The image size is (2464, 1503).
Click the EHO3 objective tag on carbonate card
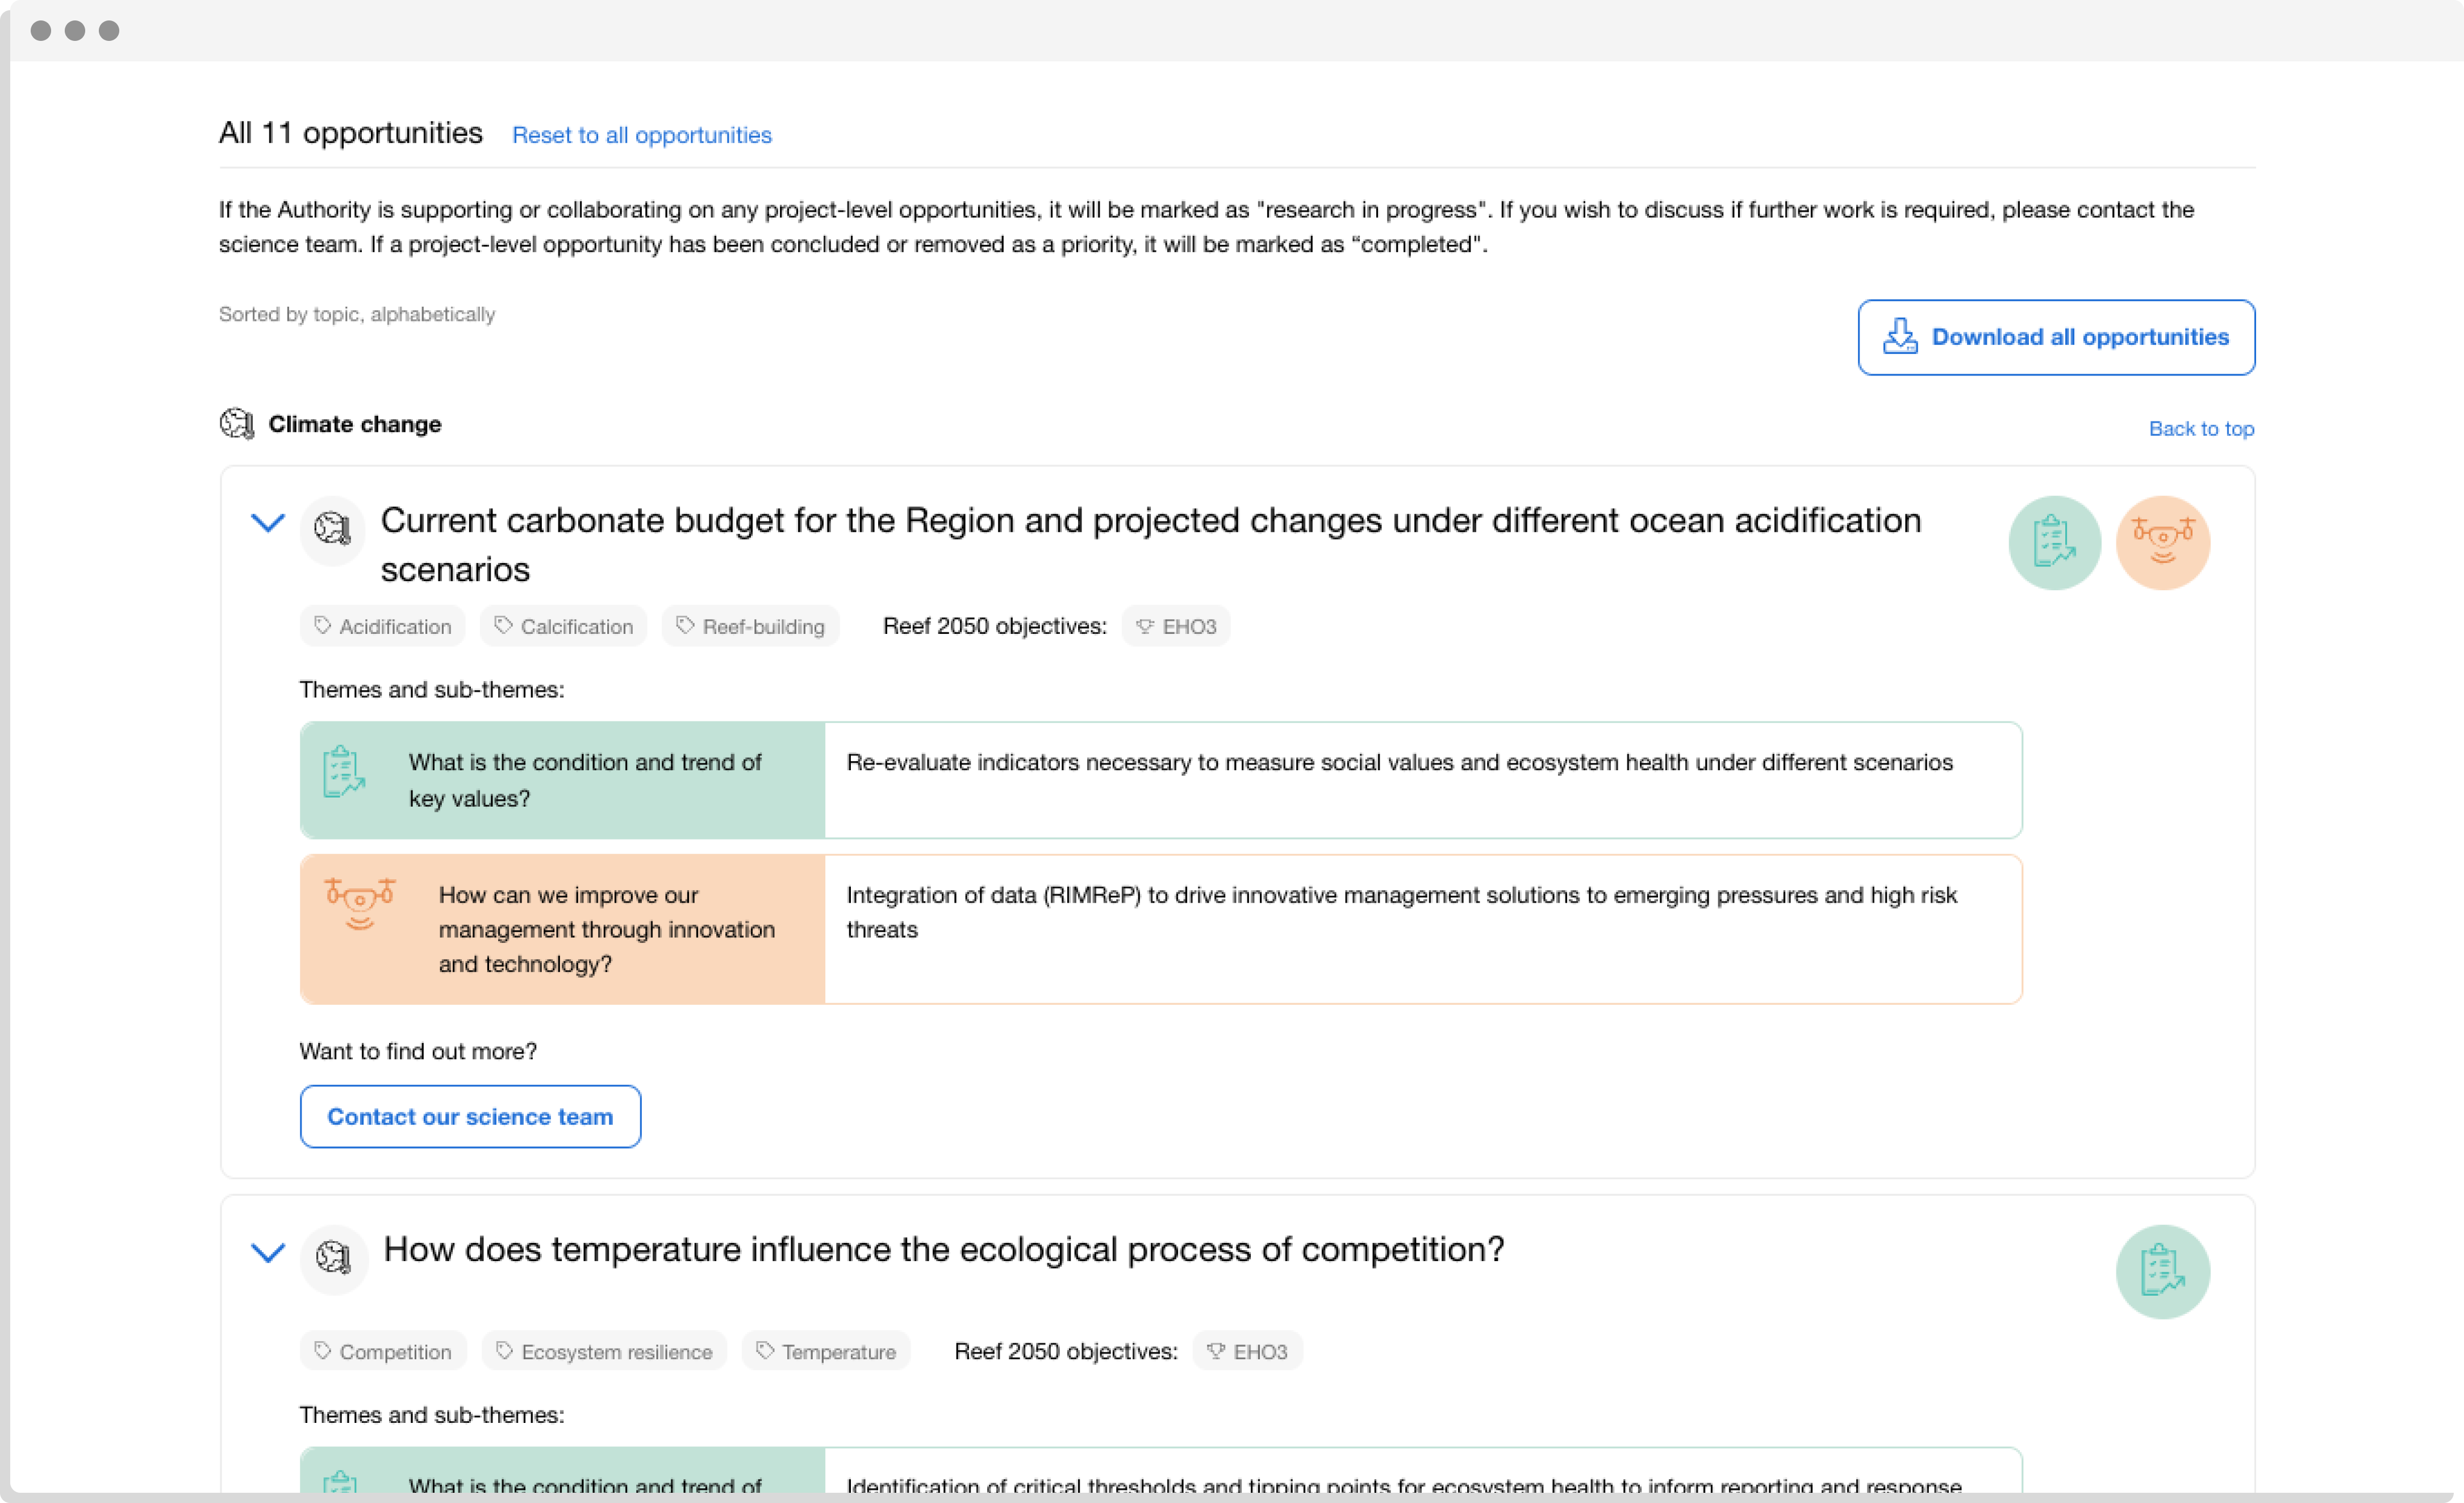point(1176,626)
